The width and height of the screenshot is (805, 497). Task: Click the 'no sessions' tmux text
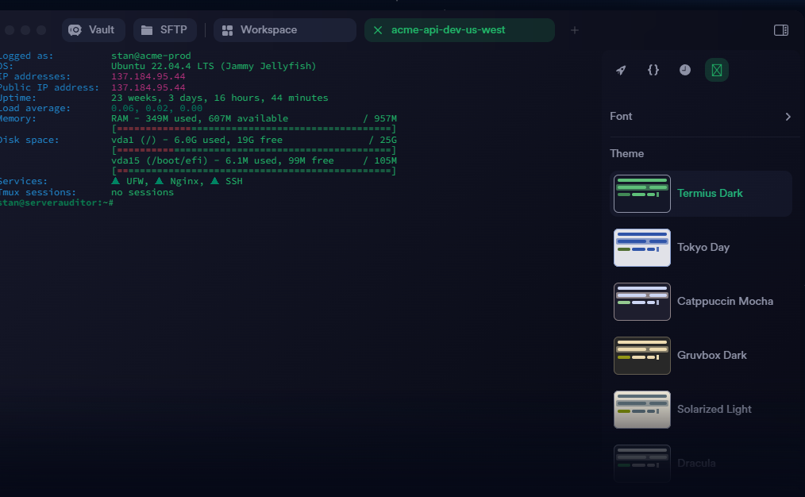142,192
